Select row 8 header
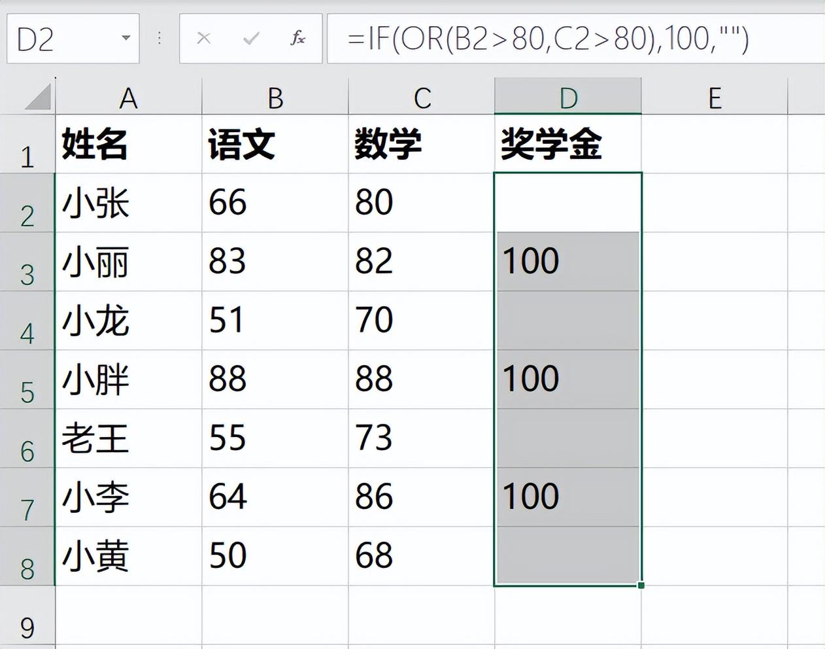This screenshot has height=649, width=825. (x=27, y=556)
